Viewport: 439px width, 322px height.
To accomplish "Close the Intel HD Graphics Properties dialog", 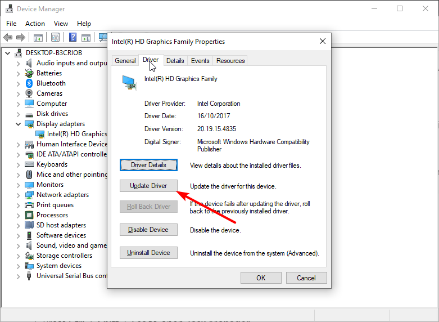I will pyautogui.click(x=323, y=41).
